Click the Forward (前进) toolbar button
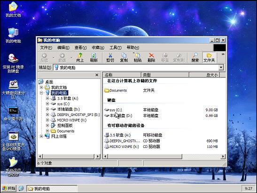Screen dimensions: 257x193 [x=62, y=57]
